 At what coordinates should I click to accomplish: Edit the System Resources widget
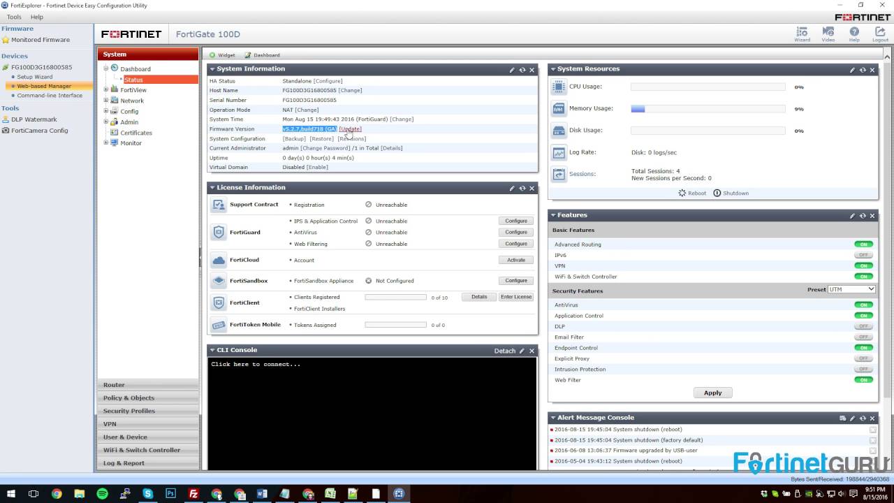pyautogui.click(x=852, y=70)
